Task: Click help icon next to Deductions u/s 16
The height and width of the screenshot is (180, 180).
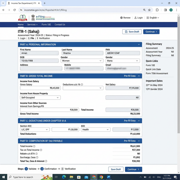Action: coord(82,84)
